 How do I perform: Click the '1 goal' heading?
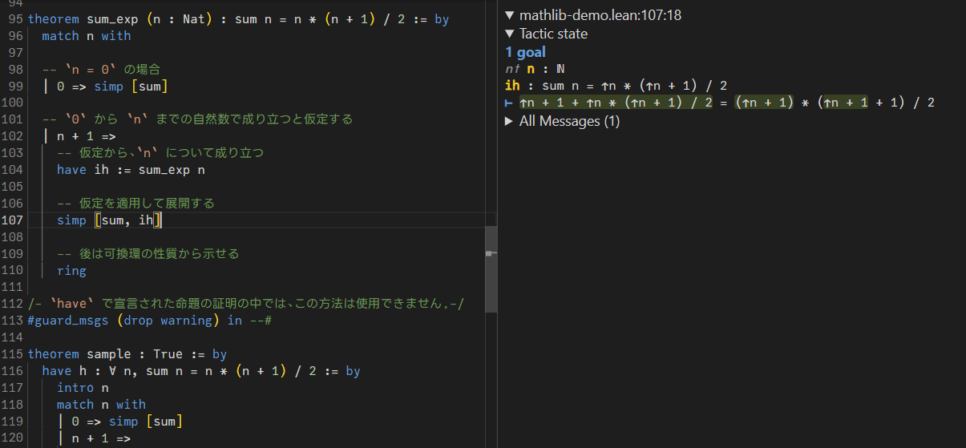525,52
